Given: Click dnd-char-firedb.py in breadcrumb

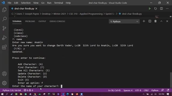Looking at the screenshot, I should click(x=132, y=14).
